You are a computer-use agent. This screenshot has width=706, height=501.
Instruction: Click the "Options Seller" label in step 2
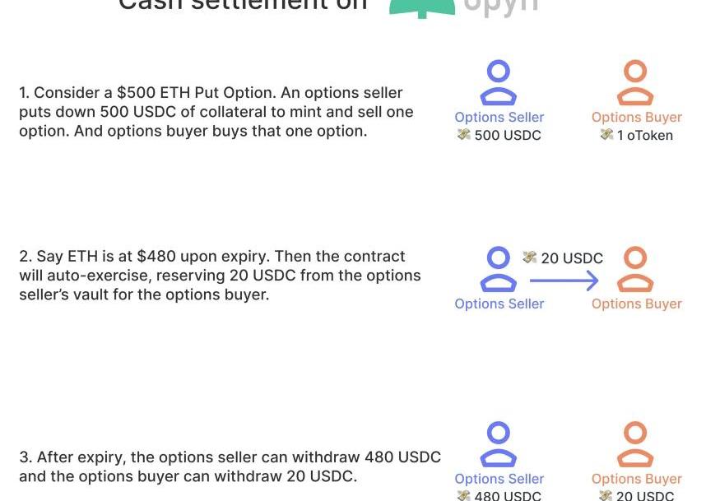[499, 304]
